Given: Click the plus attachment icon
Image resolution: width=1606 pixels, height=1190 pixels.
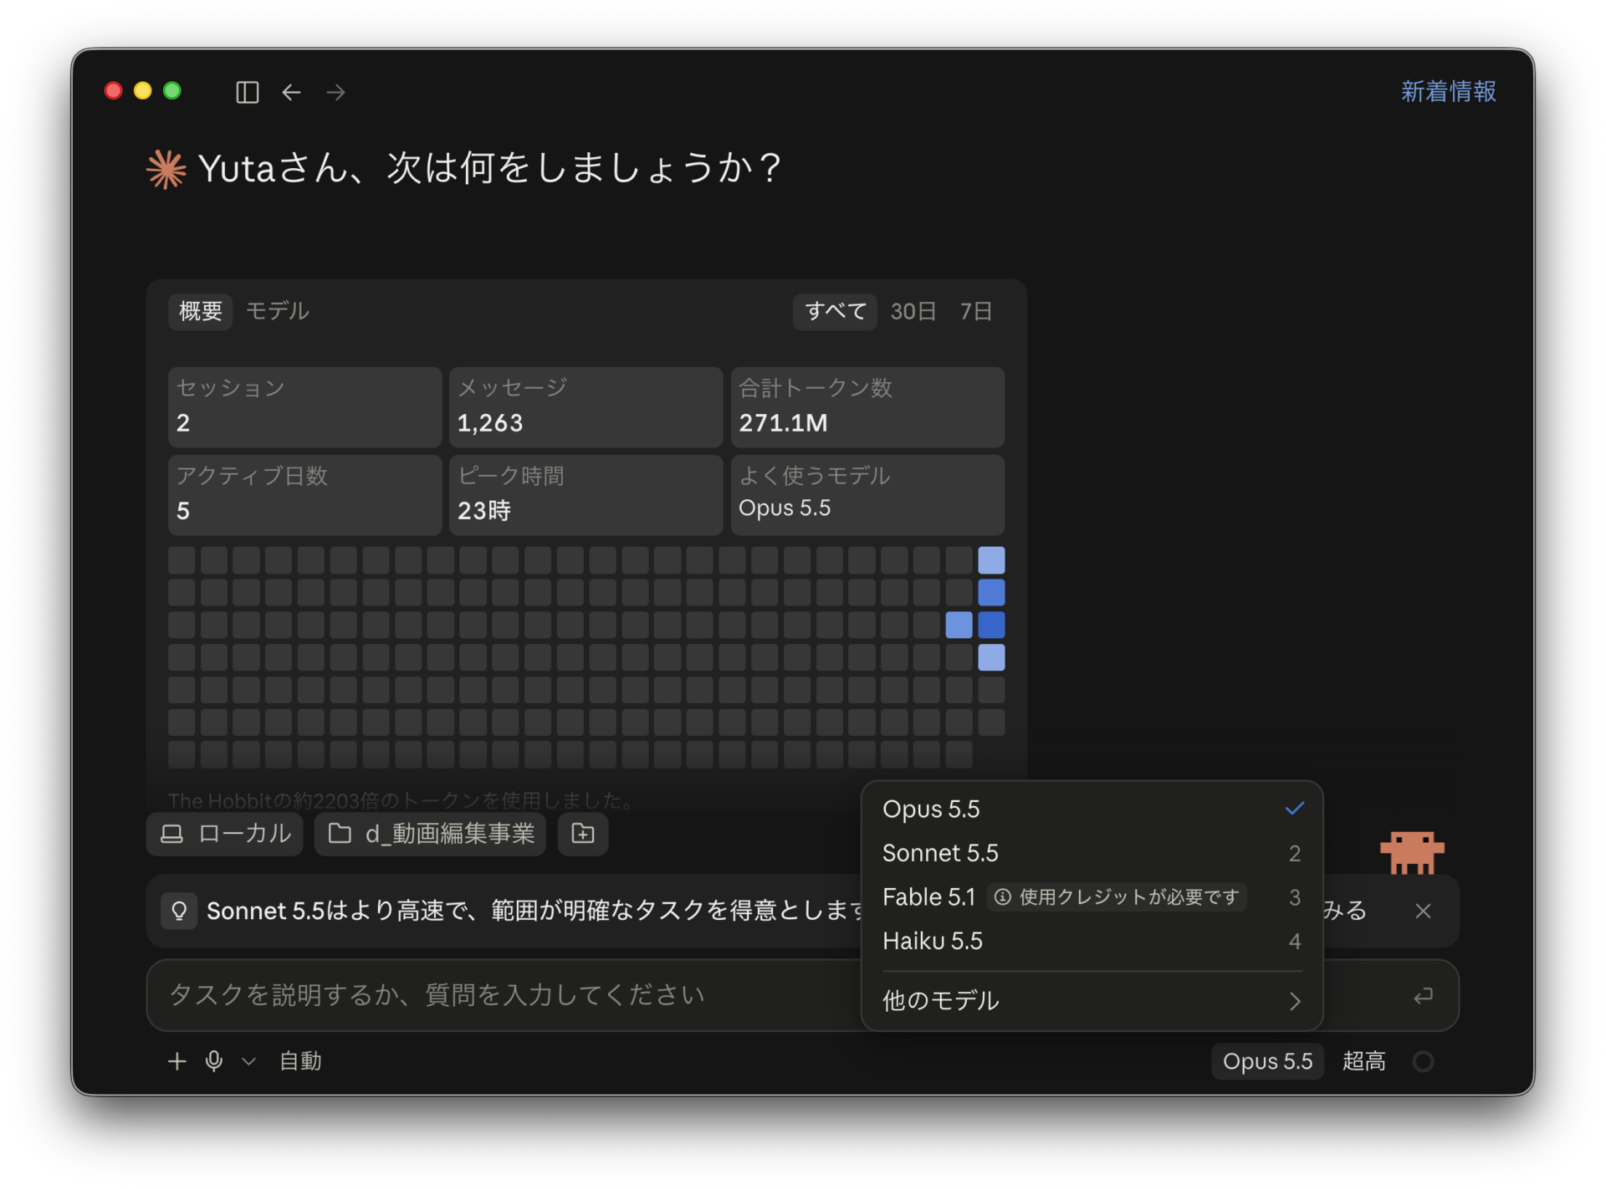Looking at the screenshot, I should [176, 1061].
